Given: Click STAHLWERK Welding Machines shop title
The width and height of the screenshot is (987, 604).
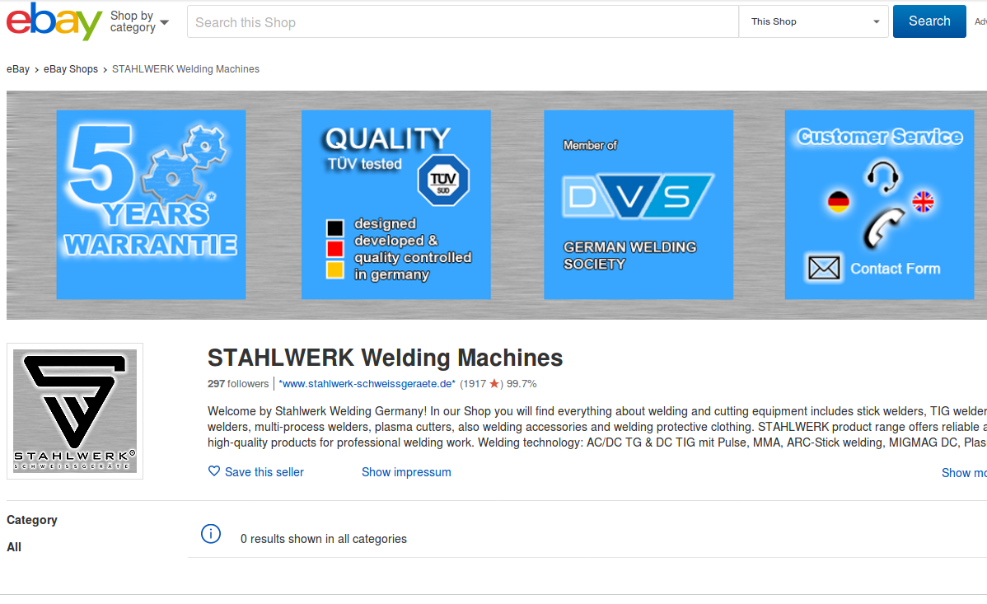Looking at the screenshot, I should [386, 358].
